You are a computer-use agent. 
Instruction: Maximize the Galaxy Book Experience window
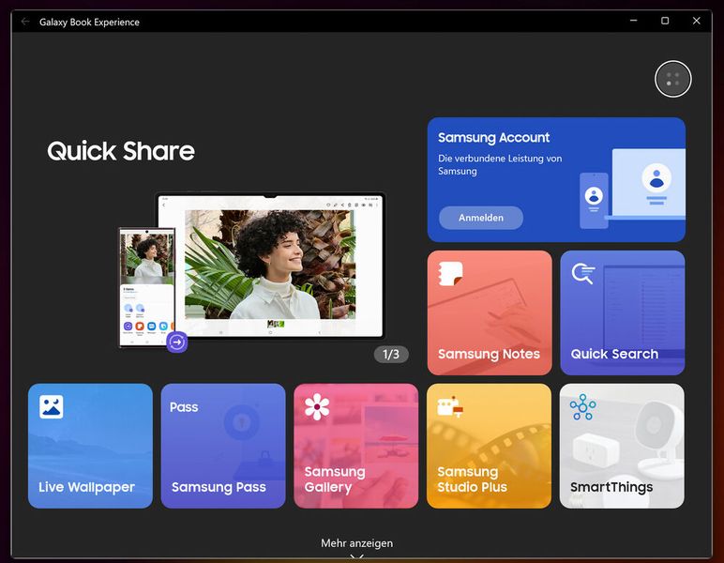(x=665, y=21)
